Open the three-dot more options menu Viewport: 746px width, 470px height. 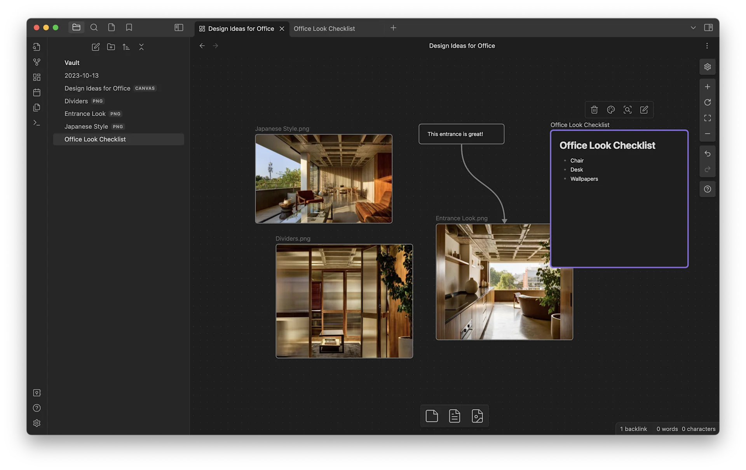click(x=707, y=46)
